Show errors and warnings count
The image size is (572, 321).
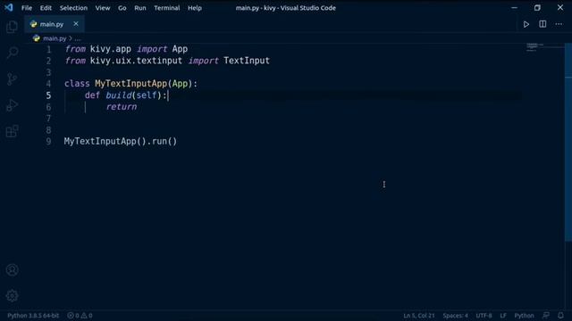[x=80, y=316]
